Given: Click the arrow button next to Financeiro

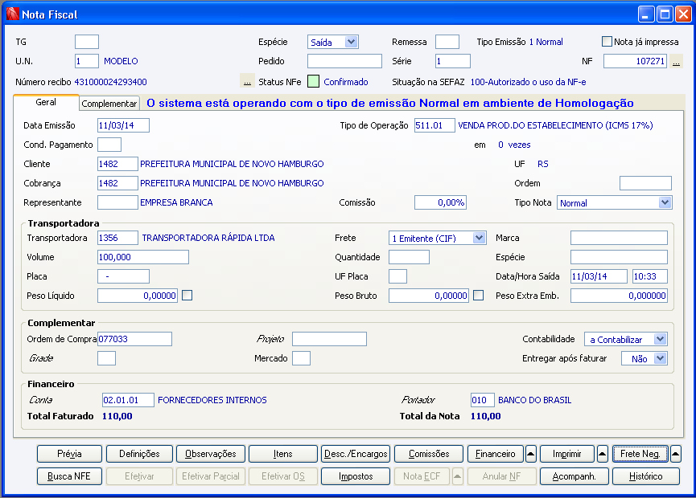Looking at the screenshot, I should pos(531,454).
